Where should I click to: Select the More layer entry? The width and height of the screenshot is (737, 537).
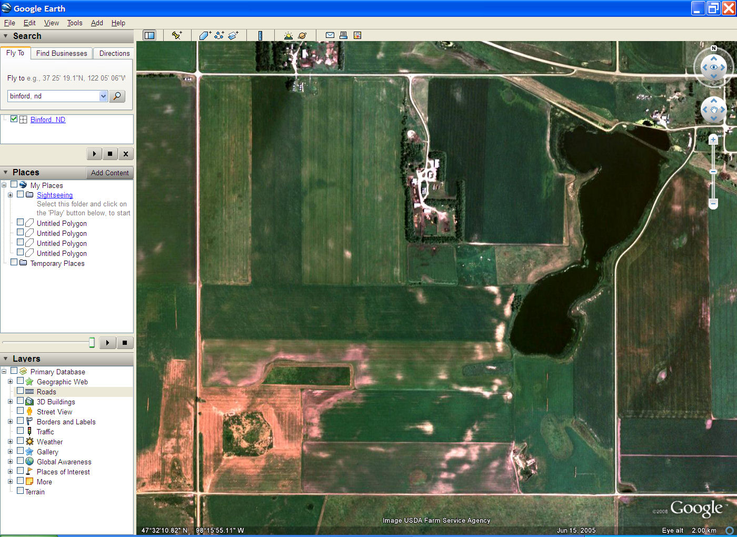[44, 482]
